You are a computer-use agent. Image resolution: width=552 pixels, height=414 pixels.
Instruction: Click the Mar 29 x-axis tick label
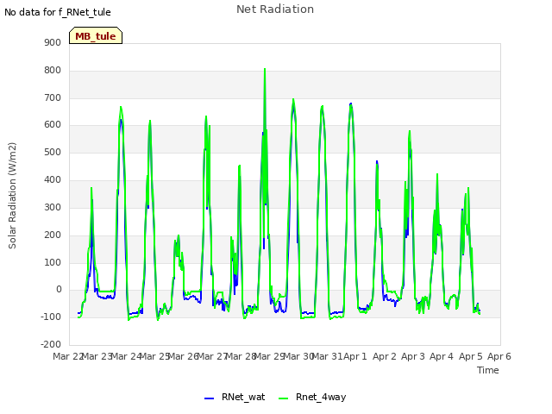point(270,356)
